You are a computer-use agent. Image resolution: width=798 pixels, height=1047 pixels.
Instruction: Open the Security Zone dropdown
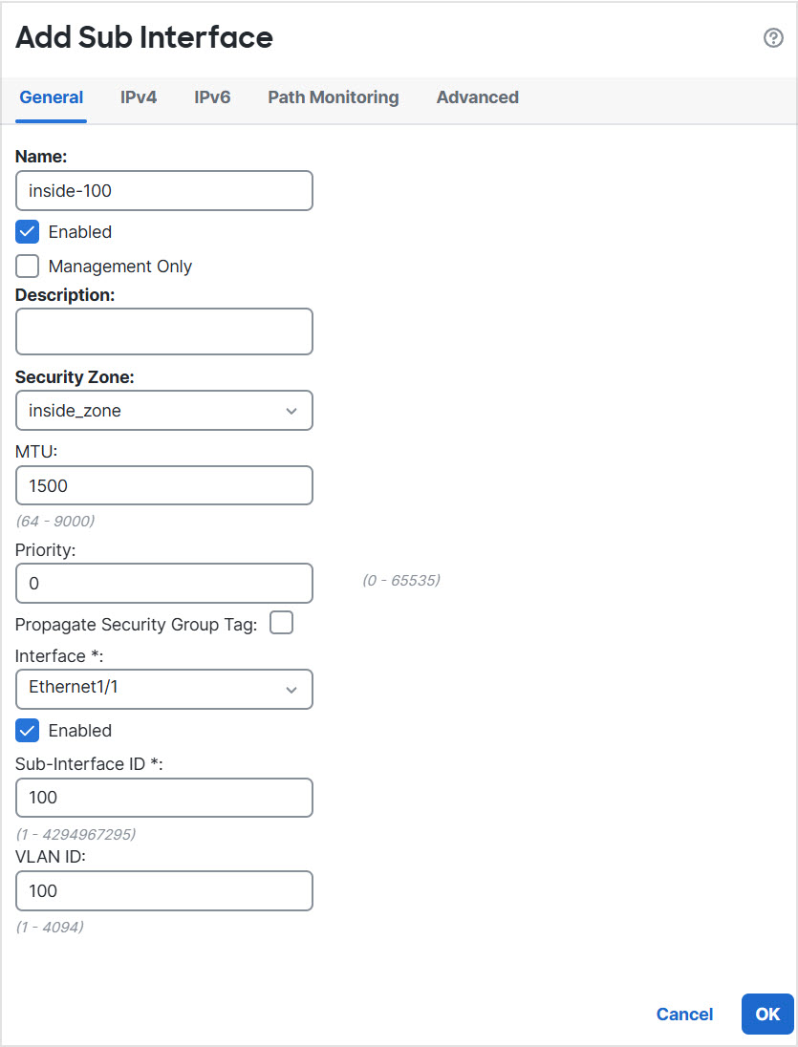click(x=163, y=410)
